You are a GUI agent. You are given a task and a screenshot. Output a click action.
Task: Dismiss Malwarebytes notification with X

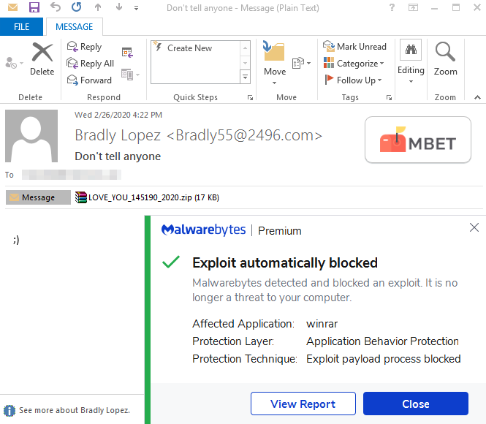point(474,227)
